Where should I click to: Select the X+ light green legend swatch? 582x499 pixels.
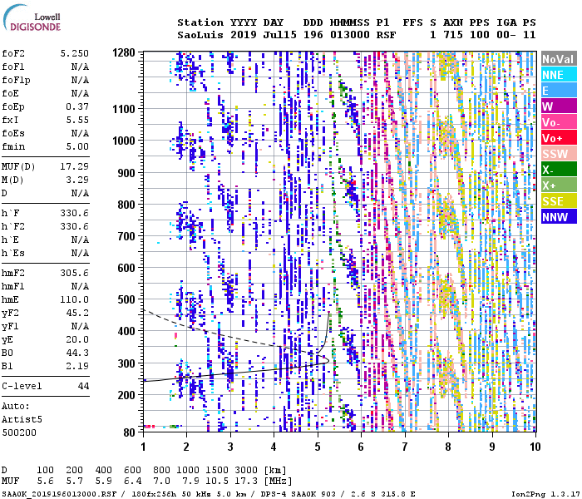[x=559, y=185]
